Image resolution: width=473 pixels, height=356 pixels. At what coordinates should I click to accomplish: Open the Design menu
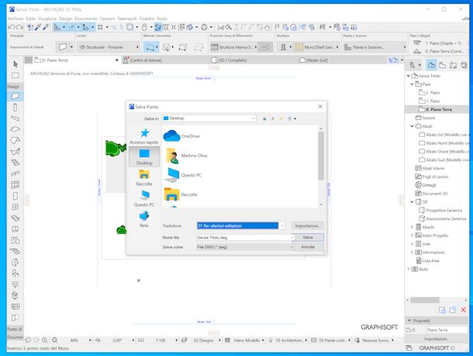pyautogui.click(x=65, y=19)
